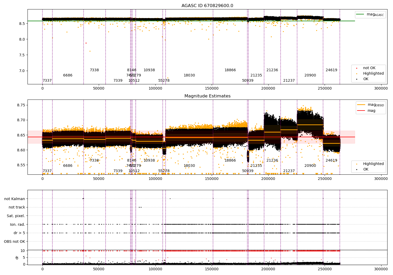Click OBSID label 6686 in the top plot
393x275 pixels.
(x=68, y=75)
